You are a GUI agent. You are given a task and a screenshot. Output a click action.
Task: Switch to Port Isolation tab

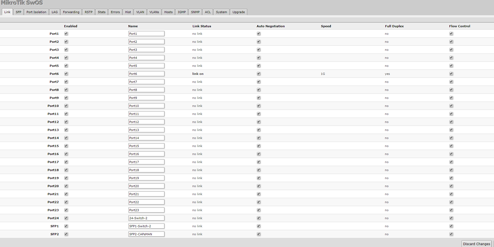36,12
